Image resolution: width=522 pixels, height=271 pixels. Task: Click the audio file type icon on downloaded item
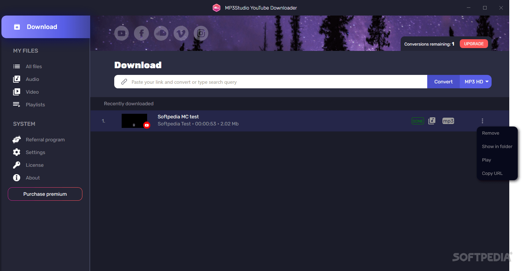432,120
